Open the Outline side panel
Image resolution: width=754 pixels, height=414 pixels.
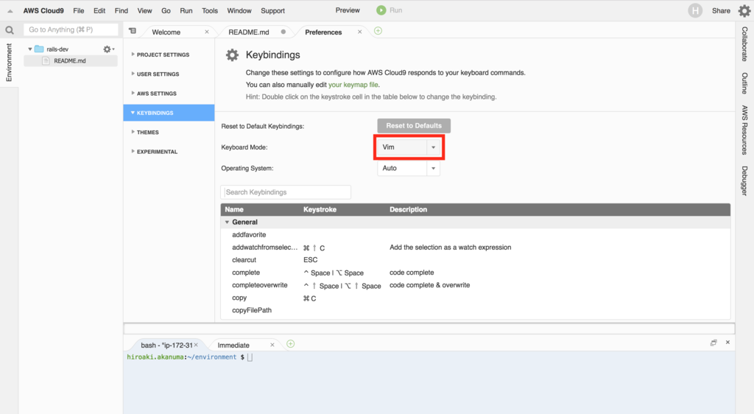(x=744, y=83)
